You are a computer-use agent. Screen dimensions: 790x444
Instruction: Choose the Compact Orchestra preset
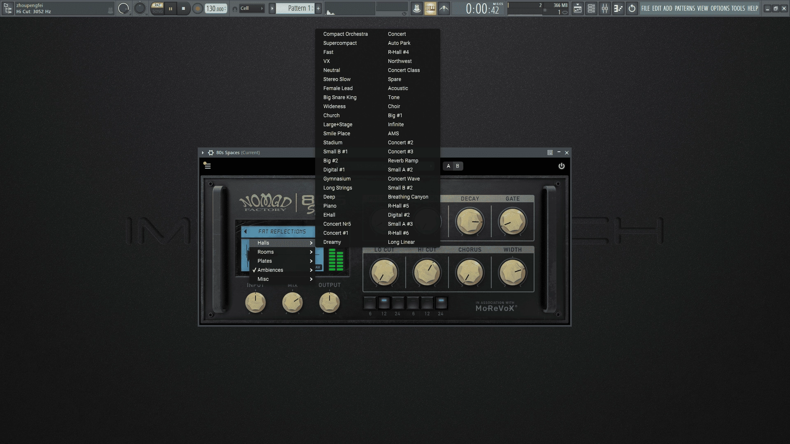[x=346, y=34]
